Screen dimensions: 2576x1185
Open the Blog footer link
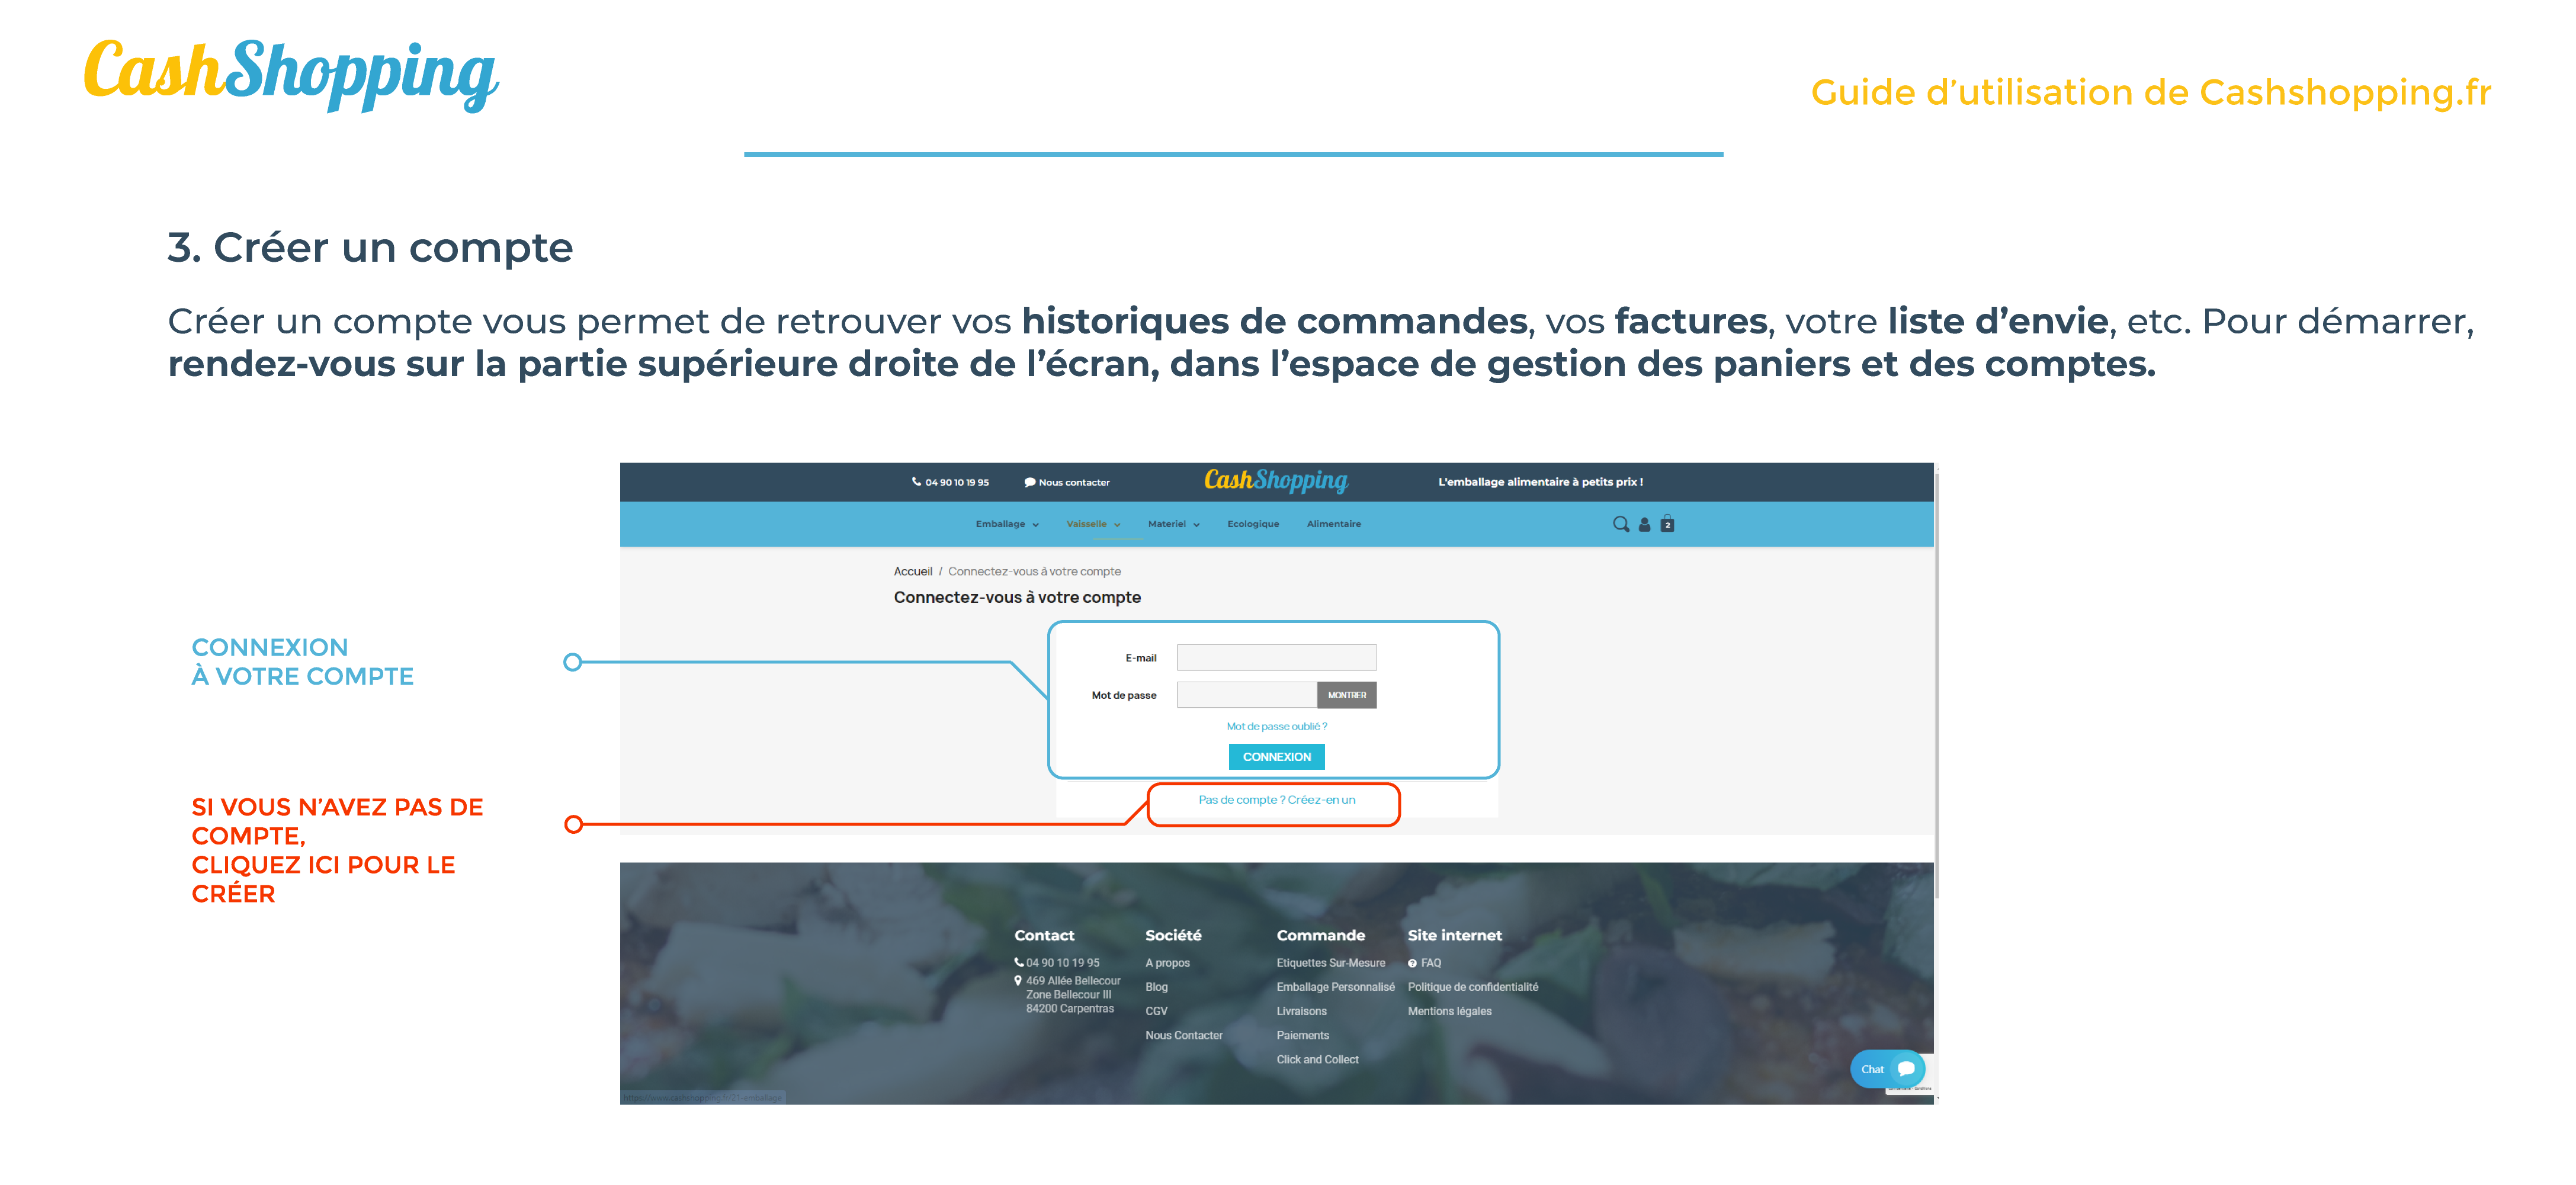(1156, 987)
